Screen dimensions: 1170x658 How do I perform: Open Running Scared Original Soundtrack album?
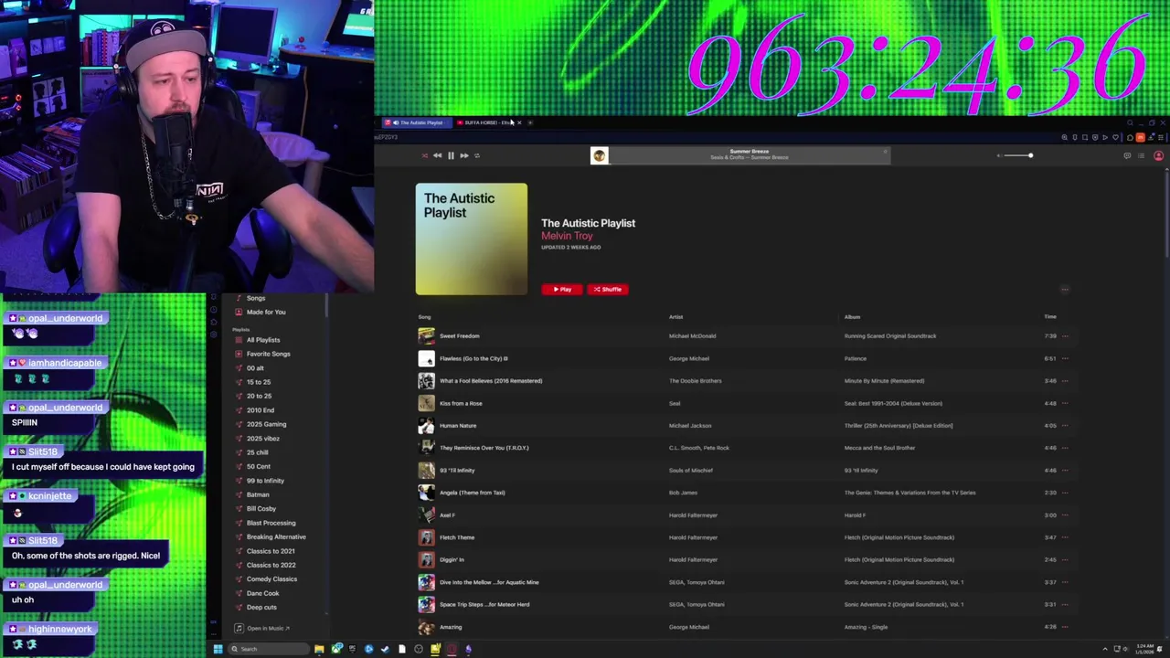click(x=890, y=336)
